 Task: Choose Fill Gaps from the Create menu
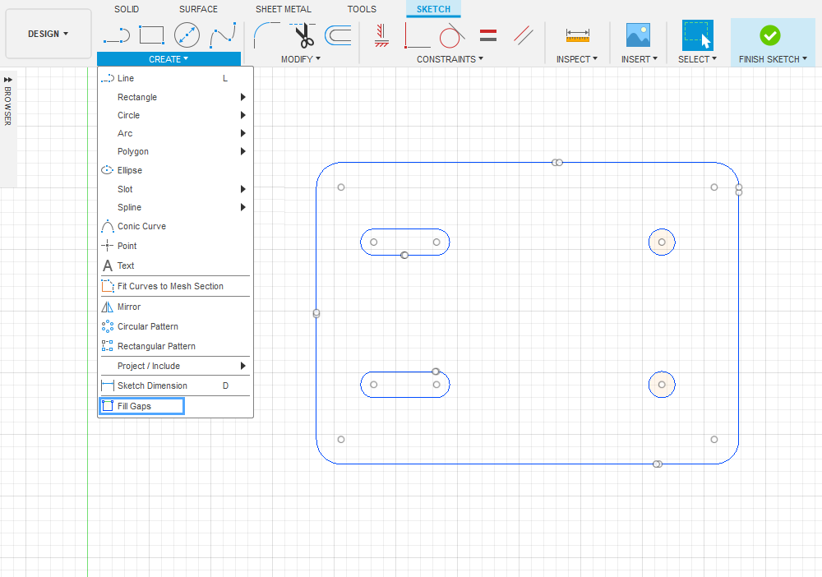[x=134, y=406]
